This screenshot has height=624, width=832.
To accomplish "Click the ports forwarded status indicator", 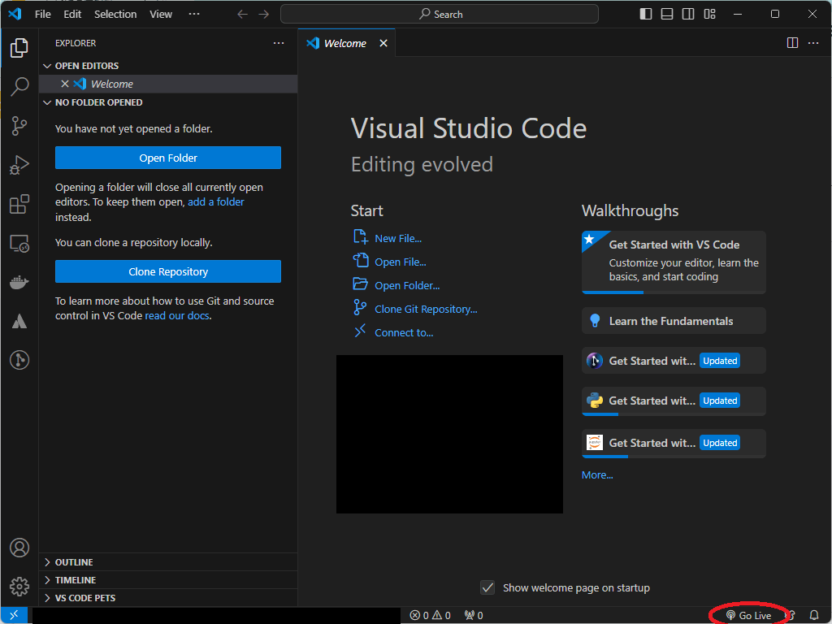I will 474,616.
